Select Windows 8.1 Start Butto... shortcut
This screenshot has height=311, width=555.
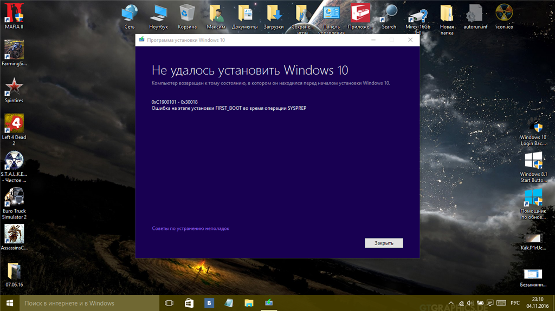pos(533,167)
